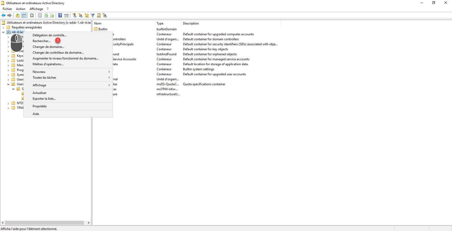Viewport: 452px width, 231px height.
Task: Click the Back arrow toolbar icon
Action: coord(3,16)
